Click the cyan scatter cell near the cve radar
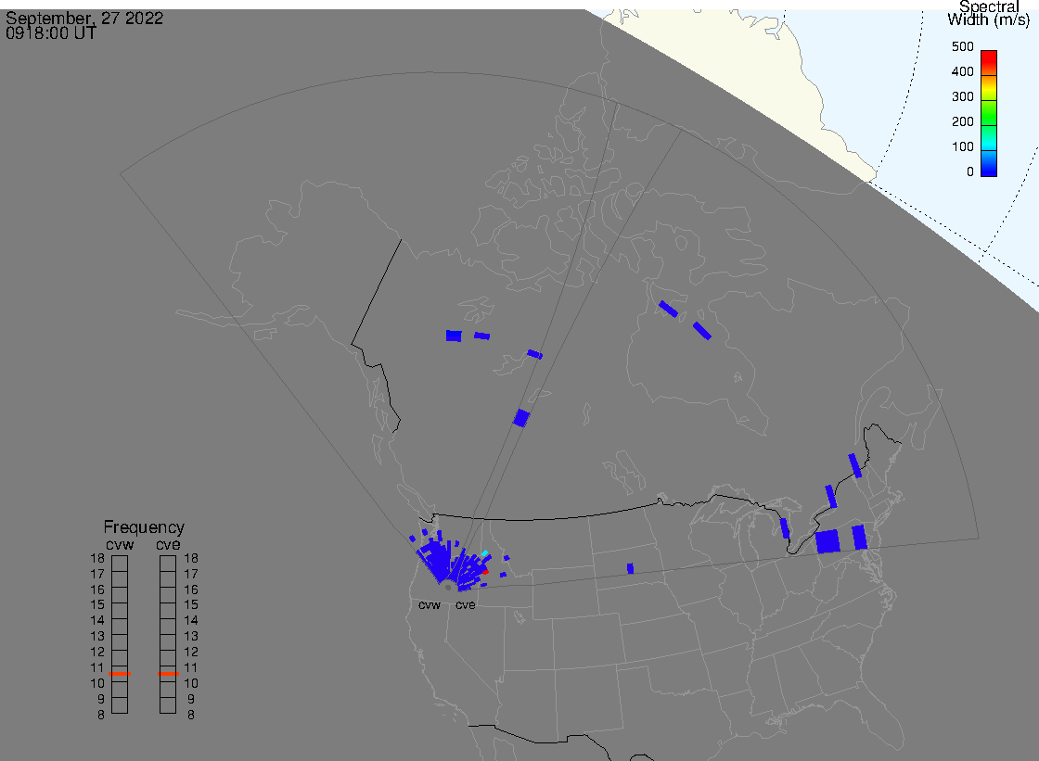The width and height of the screenshot is (1039, 761). pos(485,553)
